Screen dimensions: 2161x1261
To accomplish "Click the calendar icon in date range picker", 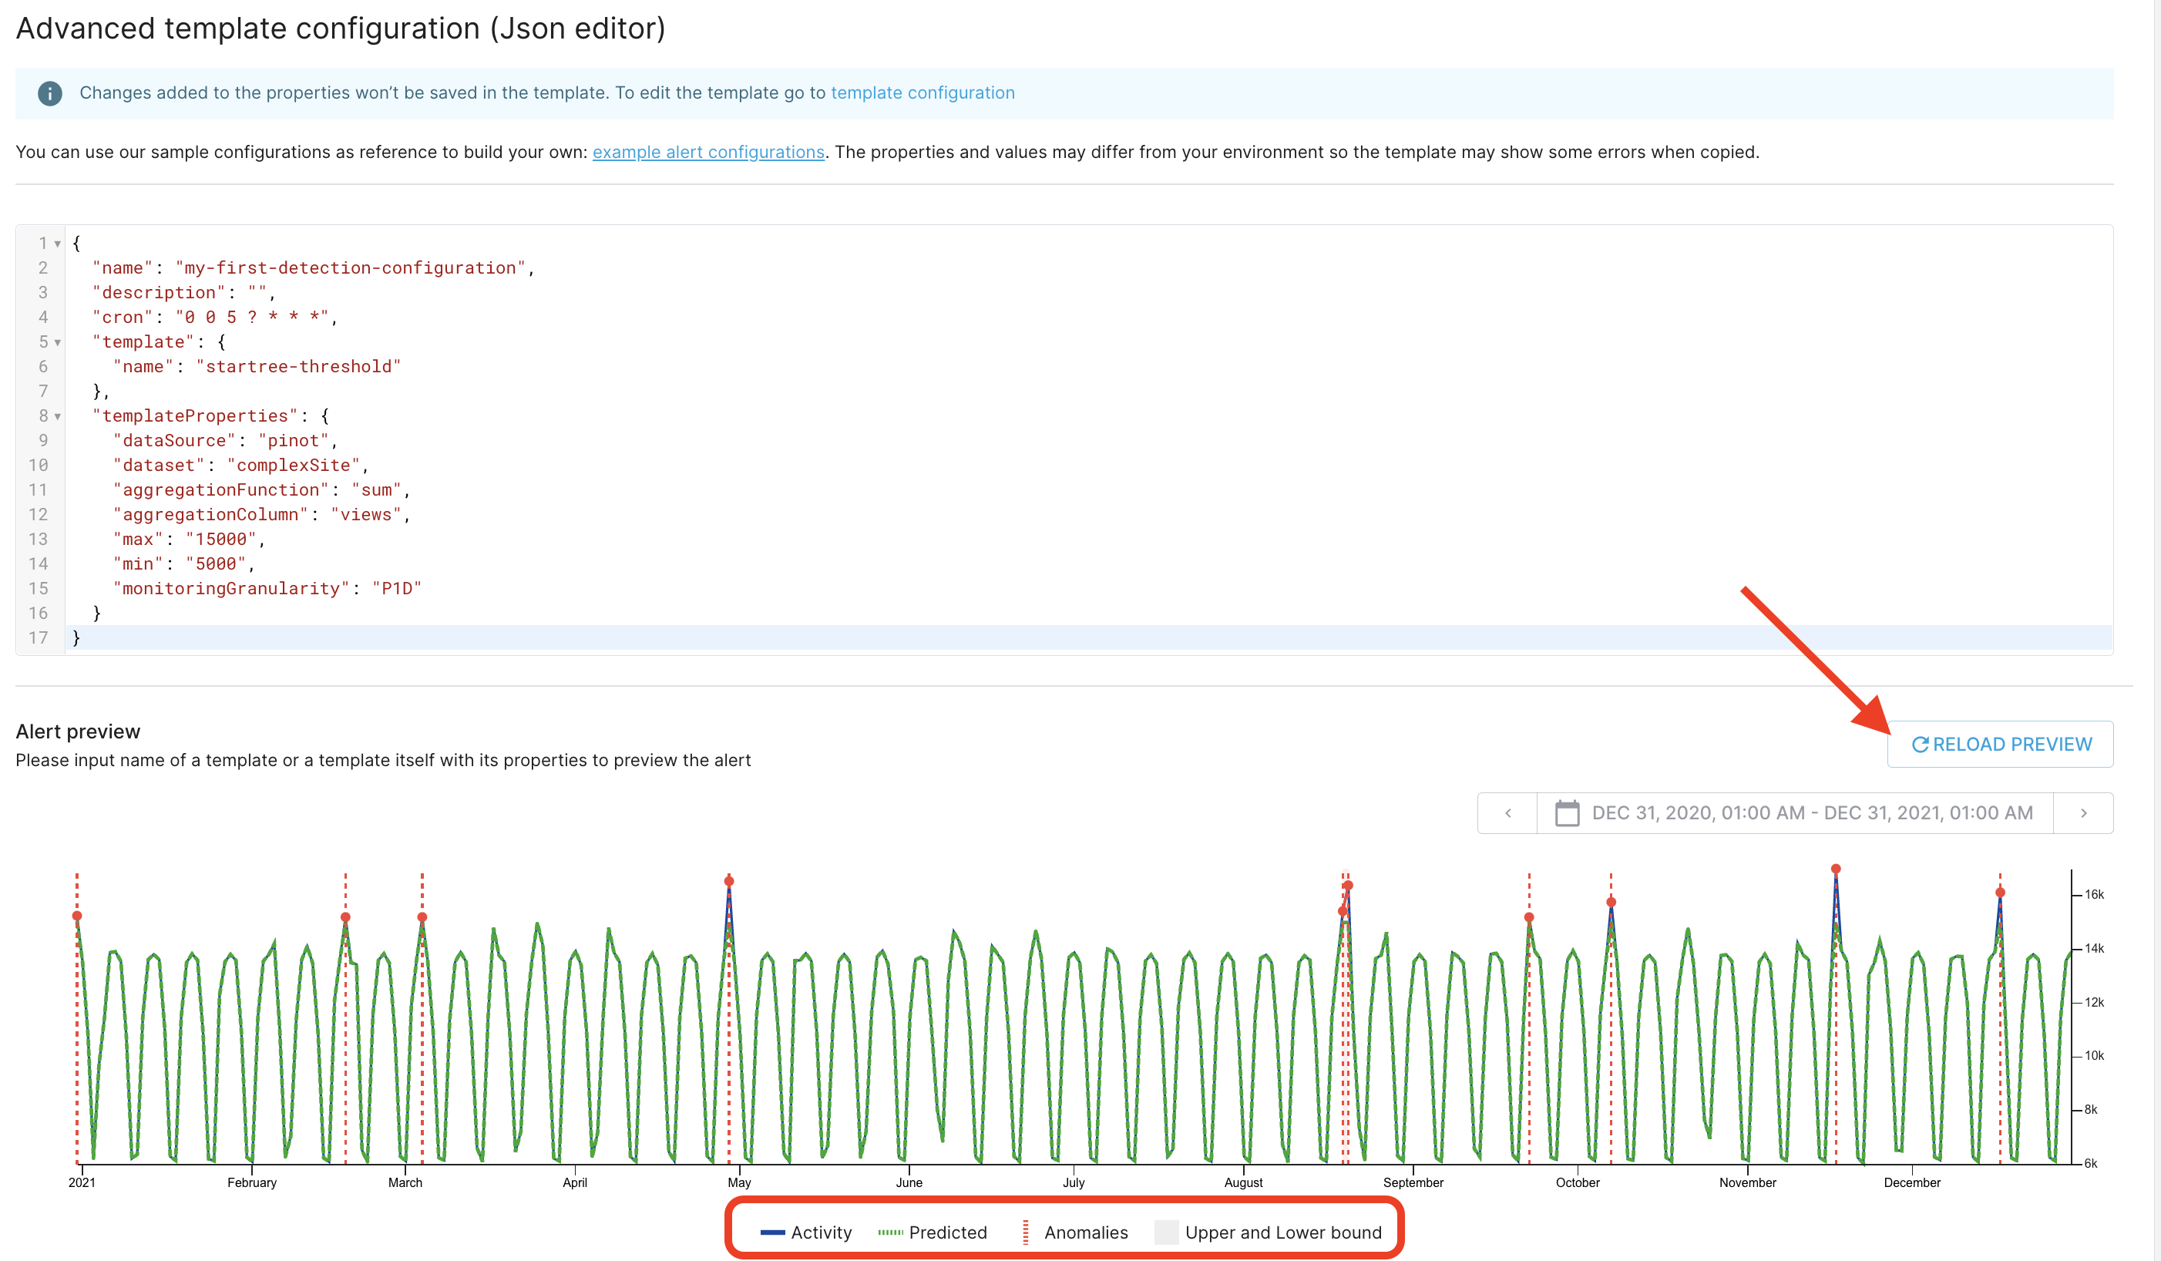I will coord(1566,813).
